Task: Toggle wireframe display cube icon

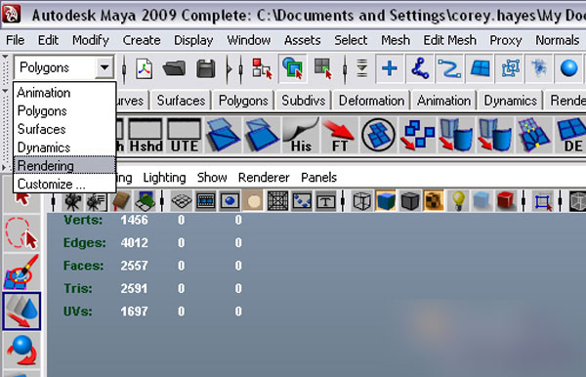Action: tap(361, 201)
